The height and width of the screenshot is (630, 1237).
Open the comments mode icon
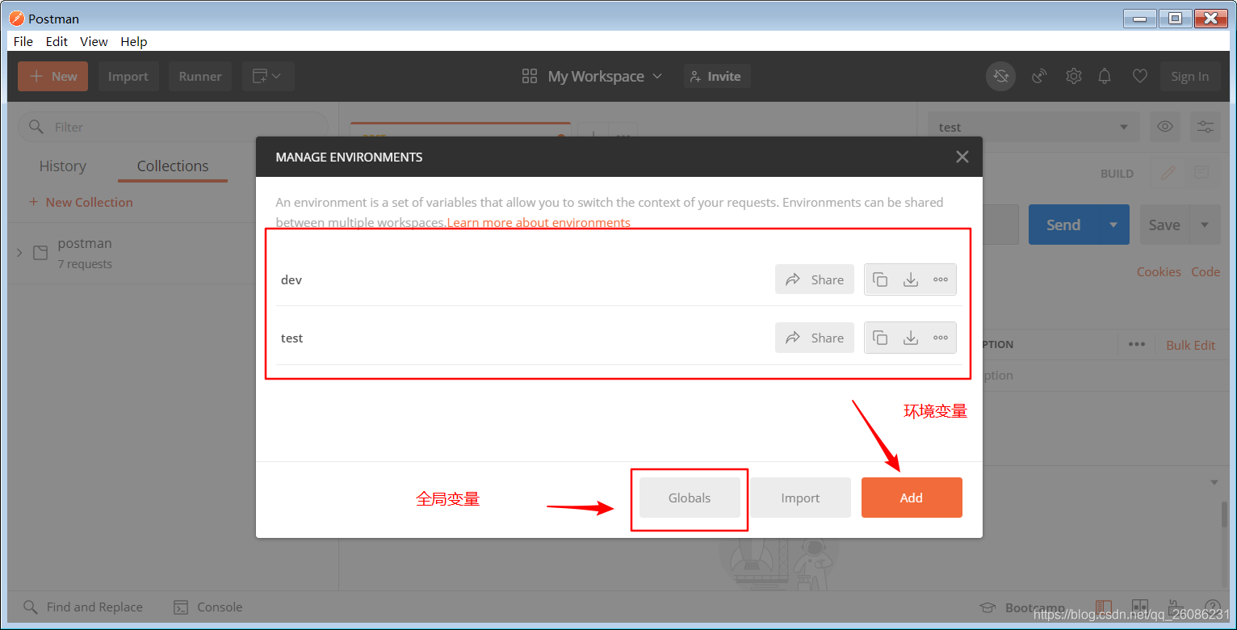pos(1201,173)
